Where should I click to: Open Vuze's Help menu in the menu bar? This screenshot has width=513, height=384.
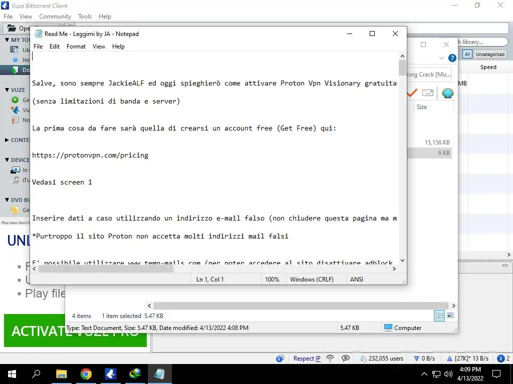pyautogui.click(x=105, y=16)
